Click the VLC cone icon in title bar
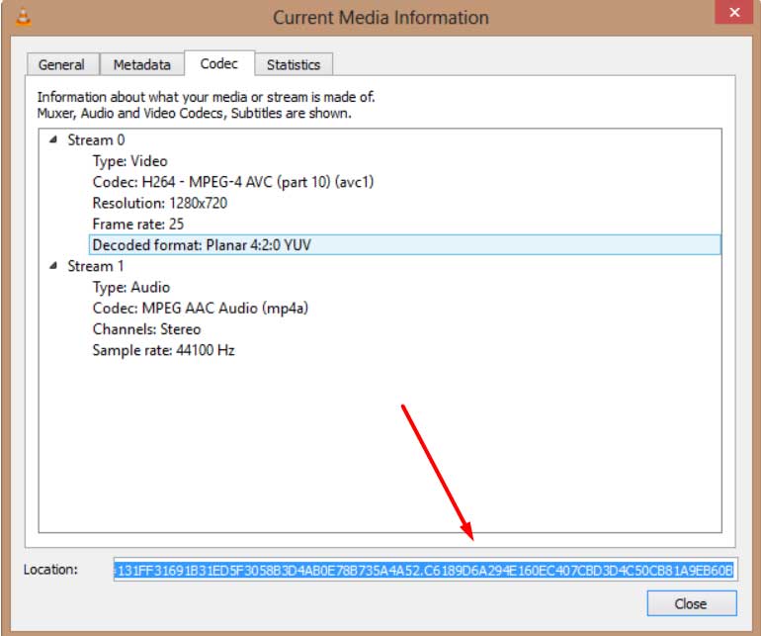Viewport: 761px width, 636px height. point(23,17)
